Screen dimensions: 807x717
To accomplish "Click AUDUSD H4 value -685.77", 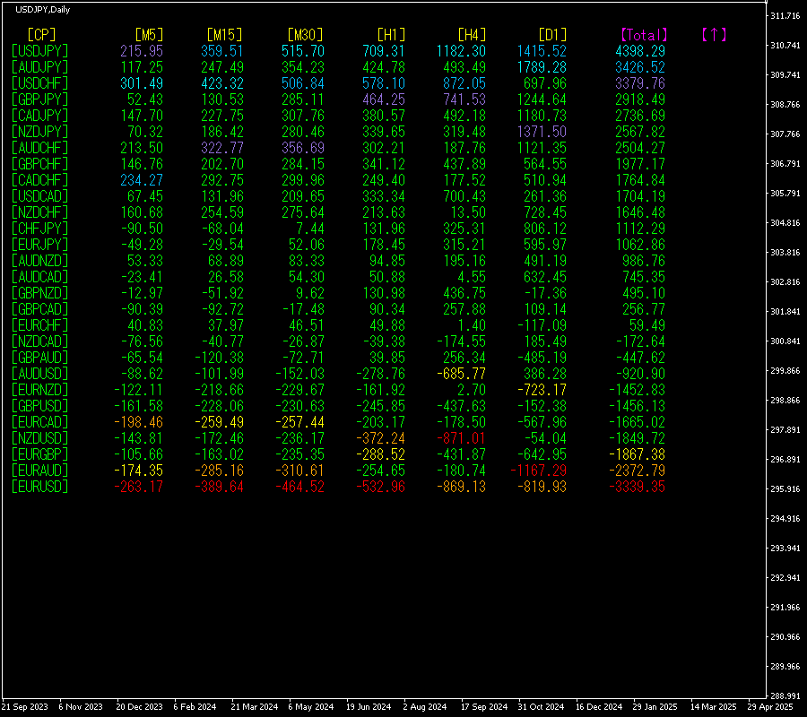I will pyautogui.click(x=461, y=374).
